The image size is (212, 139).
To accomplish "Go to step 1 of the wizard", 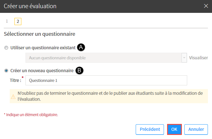I will (x=7, y=21).
